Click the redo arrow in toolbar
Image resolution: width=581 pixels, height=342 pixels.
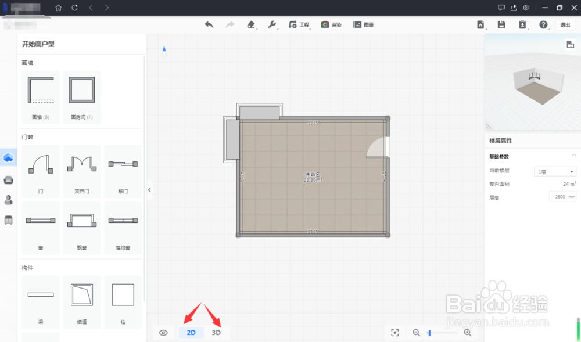click(x=230, y=25)
